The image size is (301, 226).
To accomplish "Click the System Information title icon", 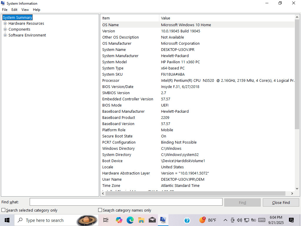I will [x=3, y=3].
